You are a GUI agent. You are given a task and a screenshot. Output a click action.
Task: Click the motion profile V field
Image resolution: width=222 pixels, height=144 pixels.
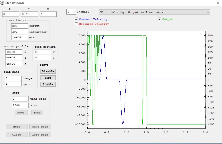[14, 52]
